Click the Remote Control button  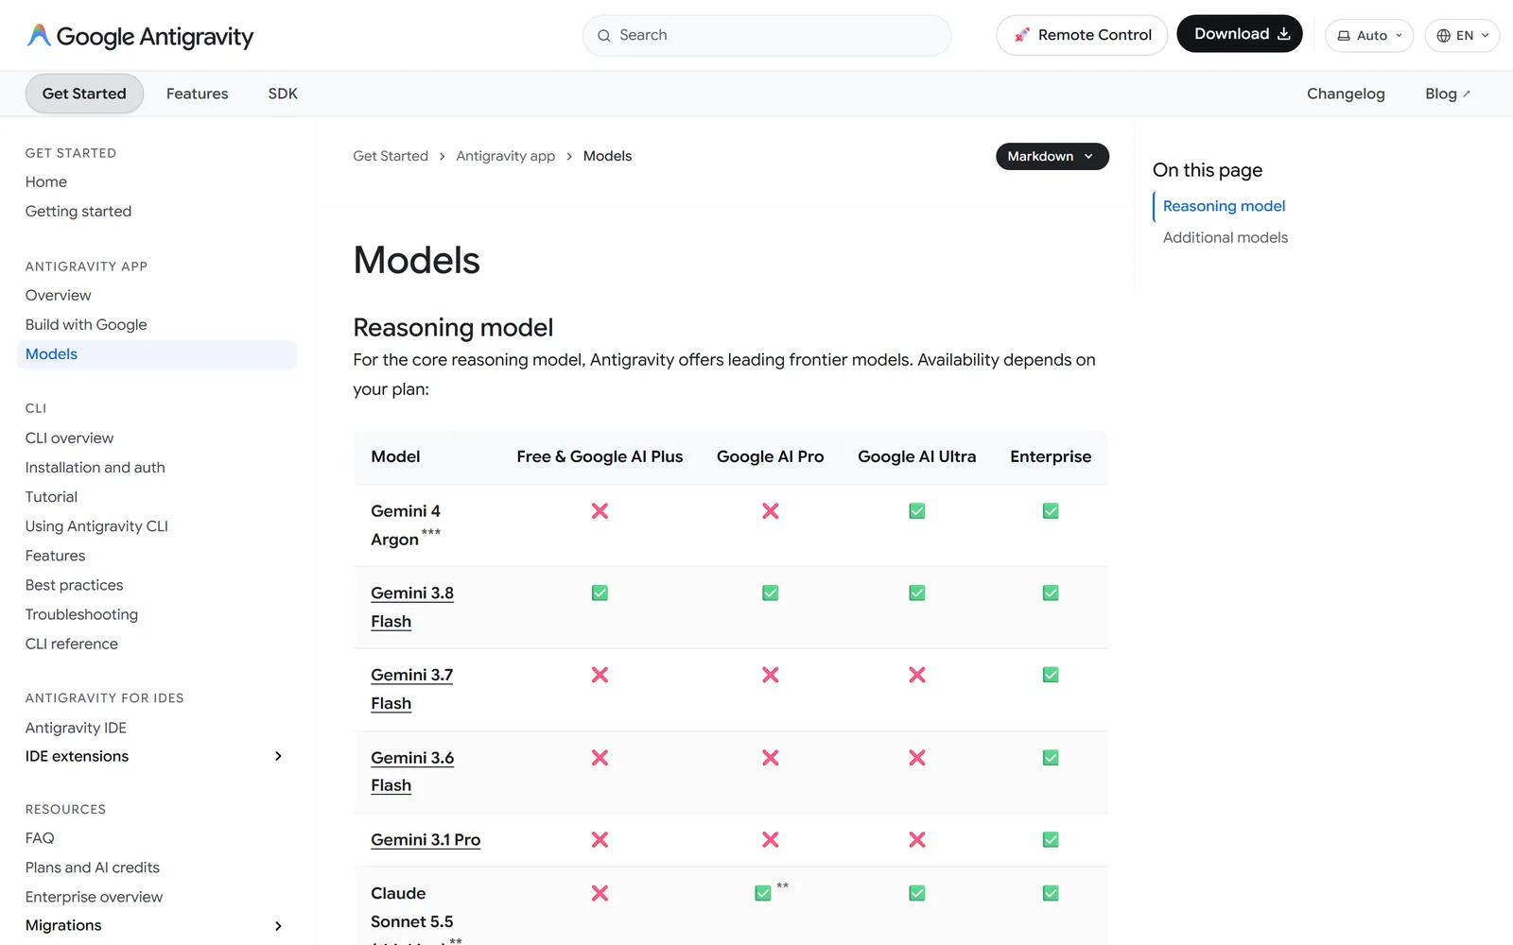coord(1082,35)
